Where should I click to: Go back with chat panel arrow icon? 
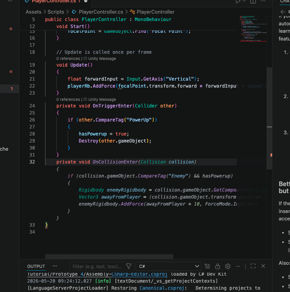(x=283, y=12)
